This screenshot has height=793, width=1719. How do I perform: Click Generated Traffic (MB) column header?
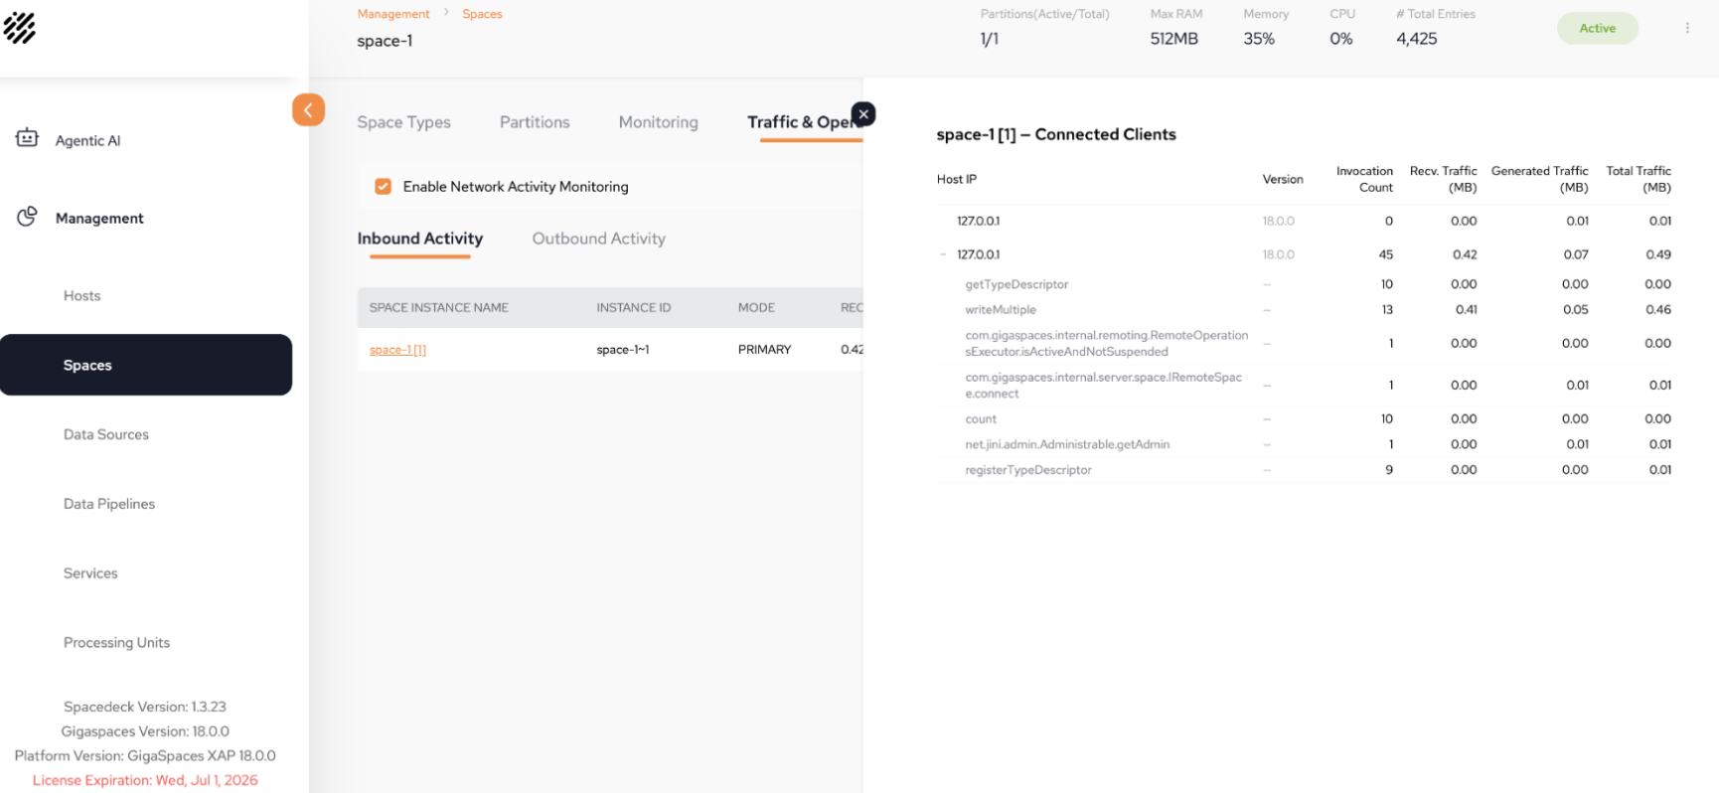(x=1539, y=179)
